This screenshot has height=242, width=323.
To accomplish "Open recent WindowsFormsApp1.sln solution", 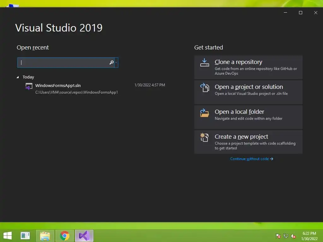I will 95,89.
